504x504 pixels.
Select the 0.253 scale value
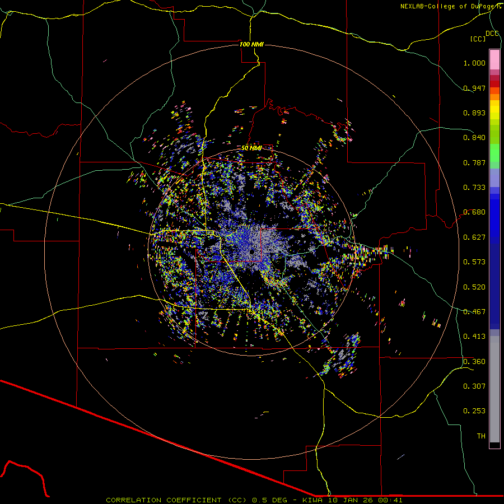coord(474,411)
